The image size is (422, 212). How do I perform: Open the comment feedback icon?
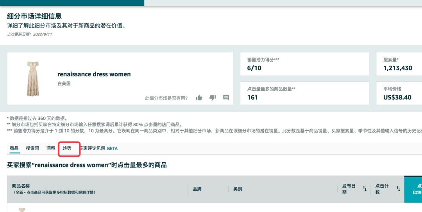(x=226, y=97)
